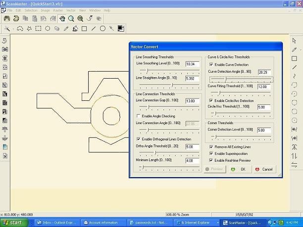This screenshot has height=227, width=303.
Task: Select the arrow Pointer tool in the right toolbar
Action: point(294,41)
